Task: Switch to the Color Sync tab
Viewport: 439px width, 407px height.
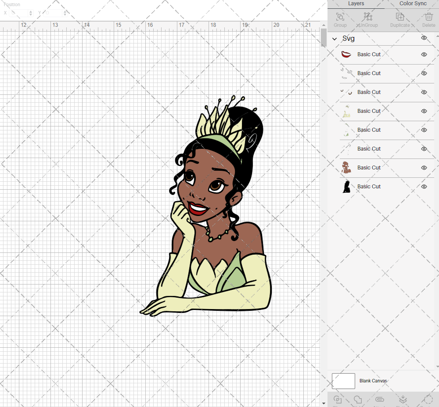Action: 413,4
